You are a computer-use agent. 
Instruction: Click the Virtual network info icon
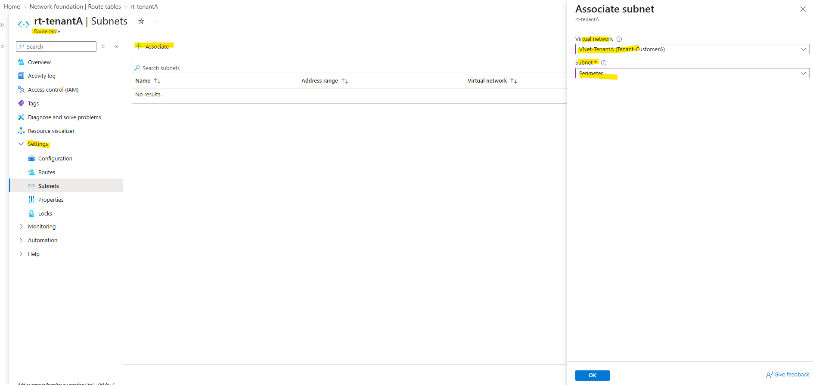(619, 39)
